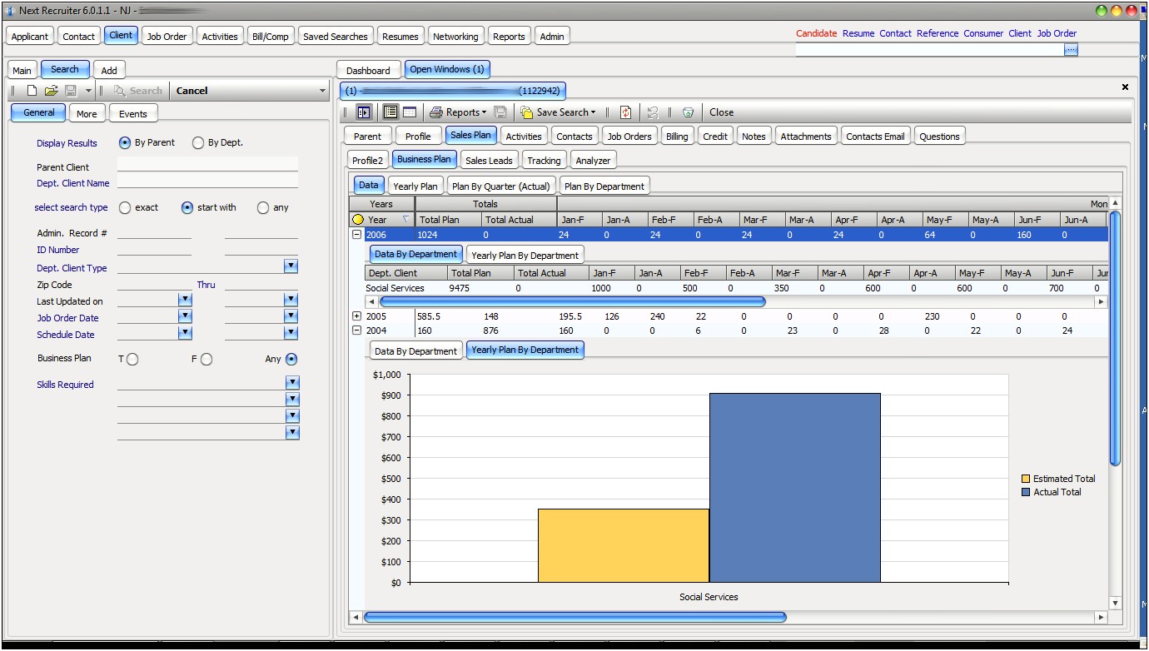1149x651 pixels.
Task: Set Business Plan to Any
Action: click(x=291, y=359)
